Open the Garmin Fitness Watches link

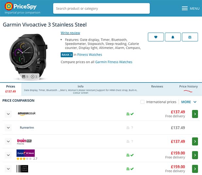113,62
